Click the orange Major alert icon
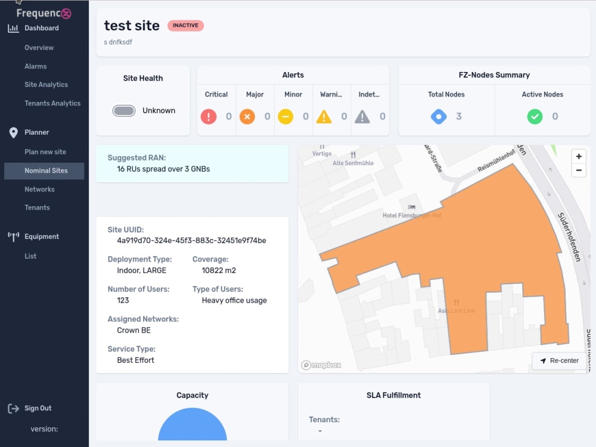 pos(247,117)
